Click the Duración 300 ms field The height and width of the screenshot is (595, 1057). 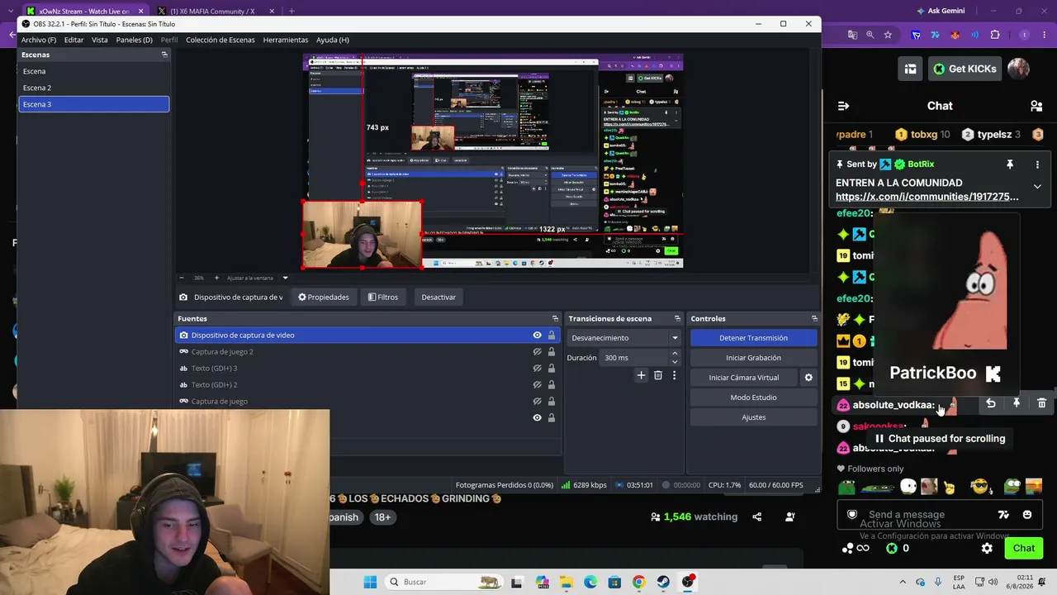point(634,358)
